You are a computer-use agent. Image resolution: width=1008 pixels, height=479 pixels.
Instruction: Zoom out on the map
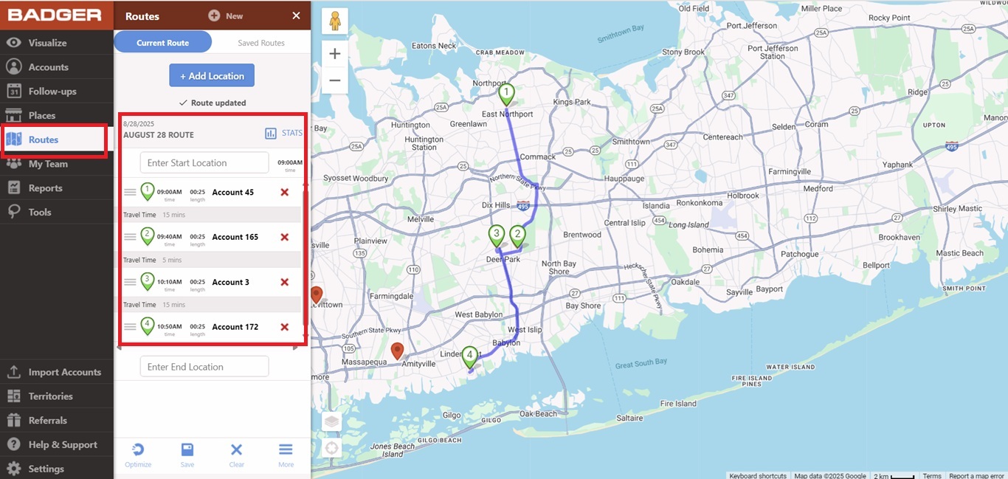coord(335,80)
